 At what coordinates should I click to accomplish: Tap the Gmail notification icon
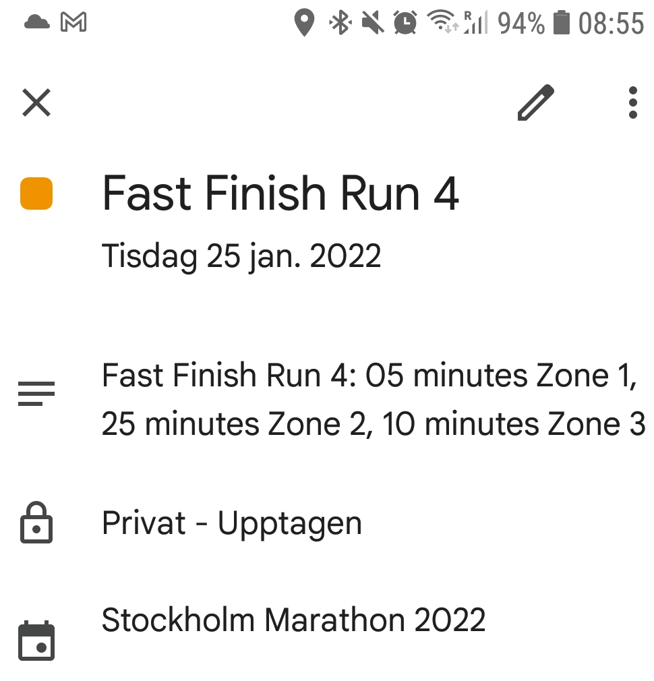(73, 23)
